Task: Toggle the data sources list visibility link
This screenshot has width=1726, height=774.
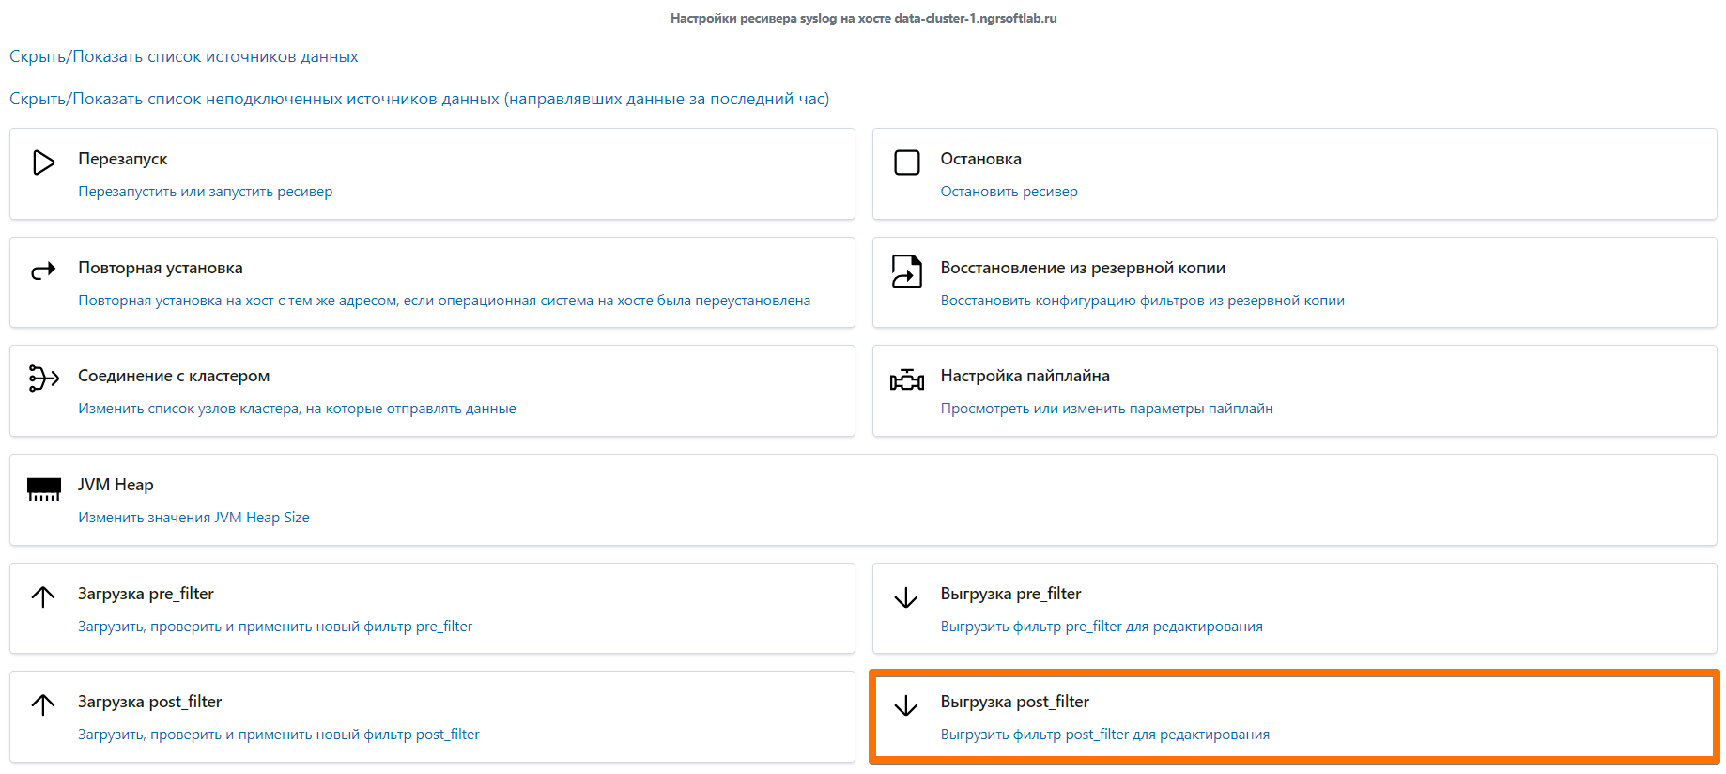Action: [184, 56]
